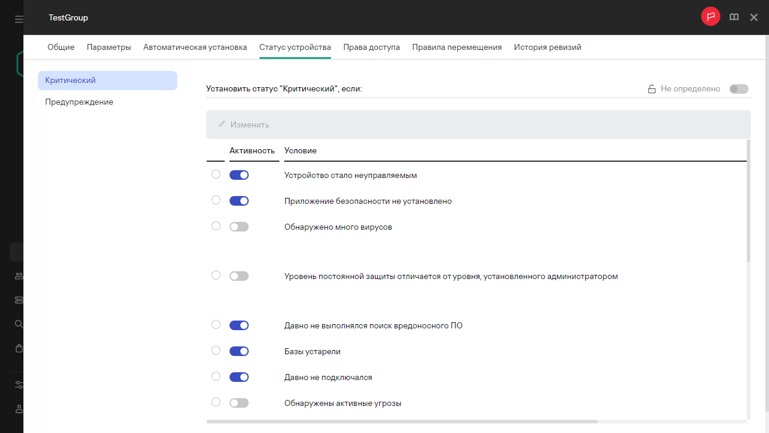Select radio button for Уровень постоянной защиты row
The width and height of the screenshot is (769, 433).
pos(216,275)
